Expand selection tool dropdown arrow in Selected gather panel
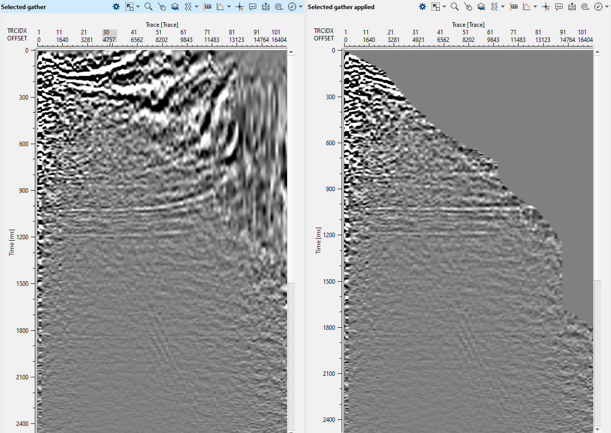611x433 pixels. click(x=137, y=7)
